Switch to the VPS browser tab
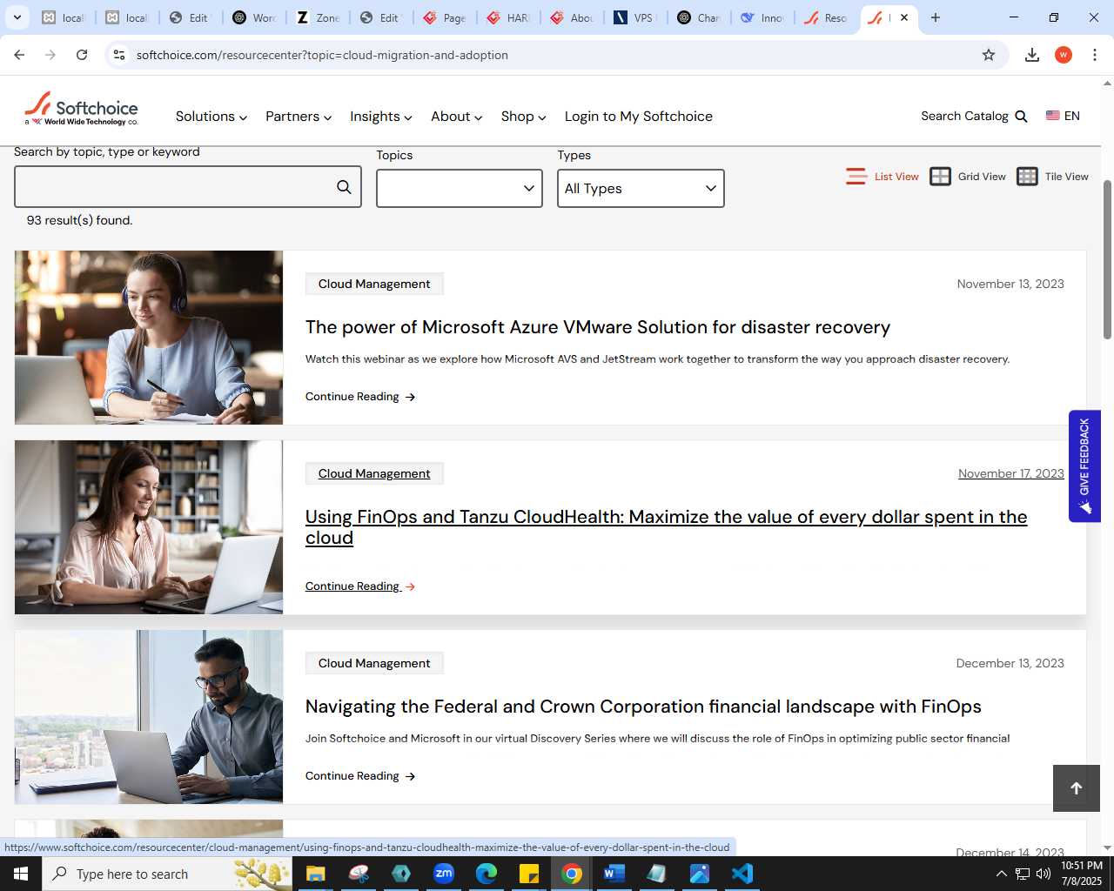 (634, 17)
